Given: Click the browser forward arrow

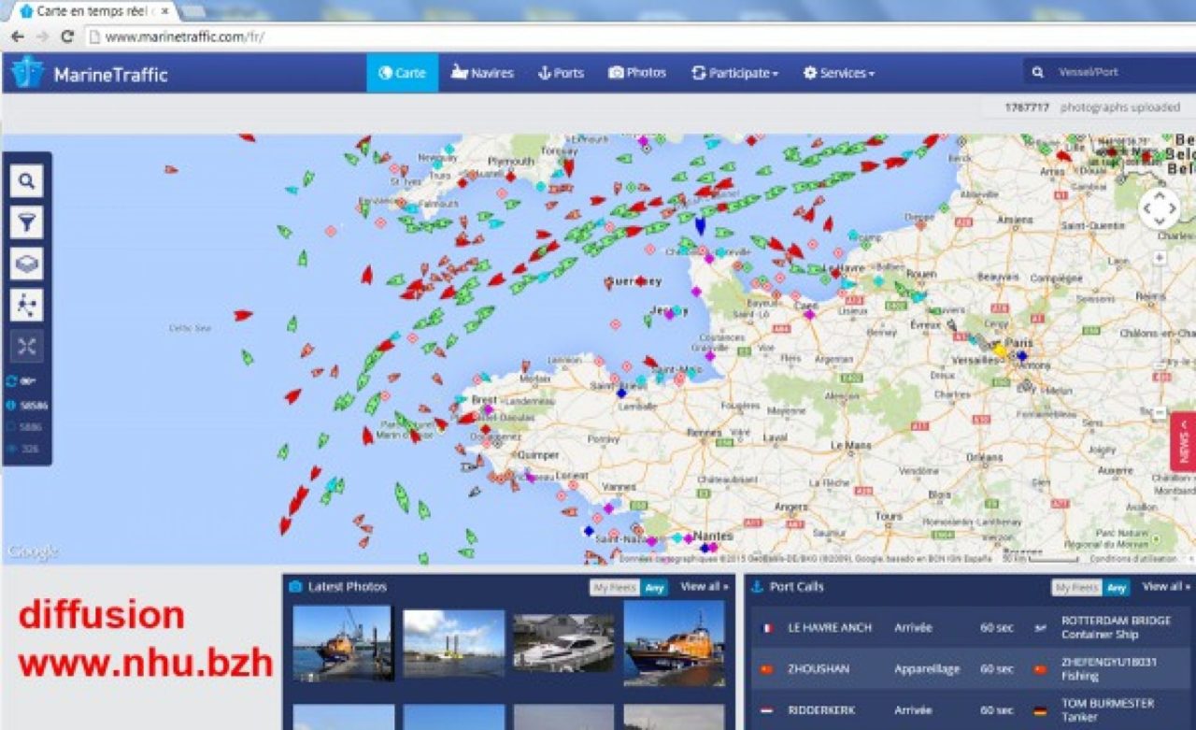Looking at the screenshot, I should (42, 36).
